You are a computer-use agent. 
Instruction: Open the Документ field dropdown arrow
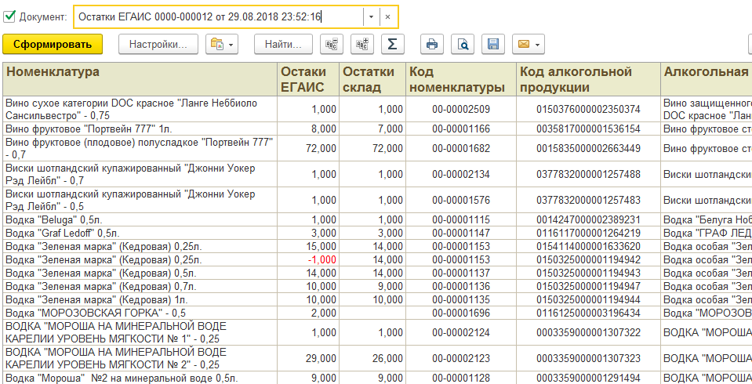[x=371, y=16]
